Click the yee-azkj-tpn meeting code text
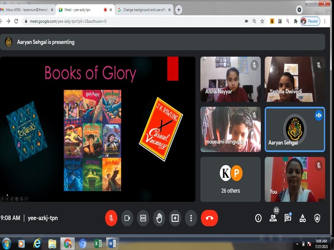The image size is (334, 250). [43, 218]
